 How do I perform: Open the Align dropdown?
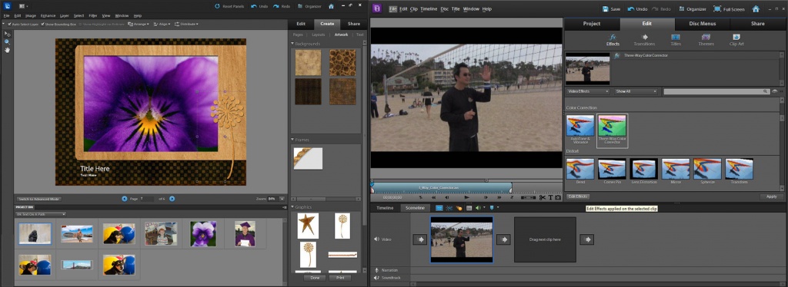[162, 24]
